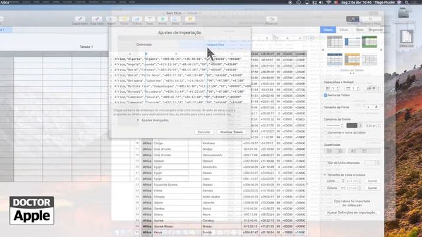The height and width of the screenshot is (237, 422).
Task: Click the Linha height stepper arrows
Action: [x=360, y=181]
